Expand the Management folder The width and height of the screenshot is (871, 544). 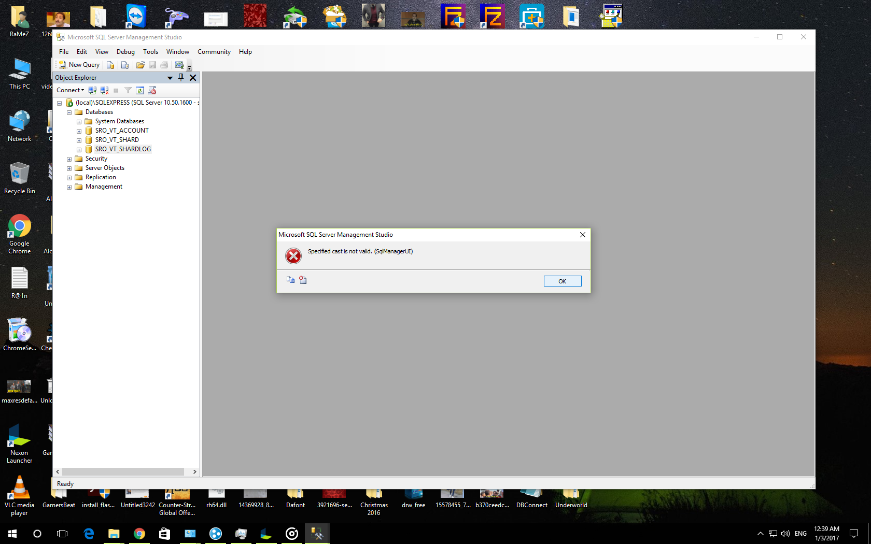69,187
